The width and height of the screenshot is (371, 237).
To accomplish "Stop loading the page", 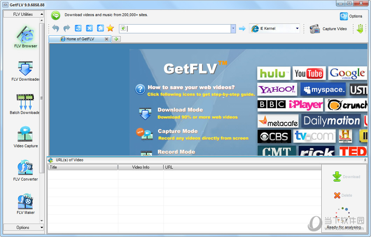I will coord(89,28).
